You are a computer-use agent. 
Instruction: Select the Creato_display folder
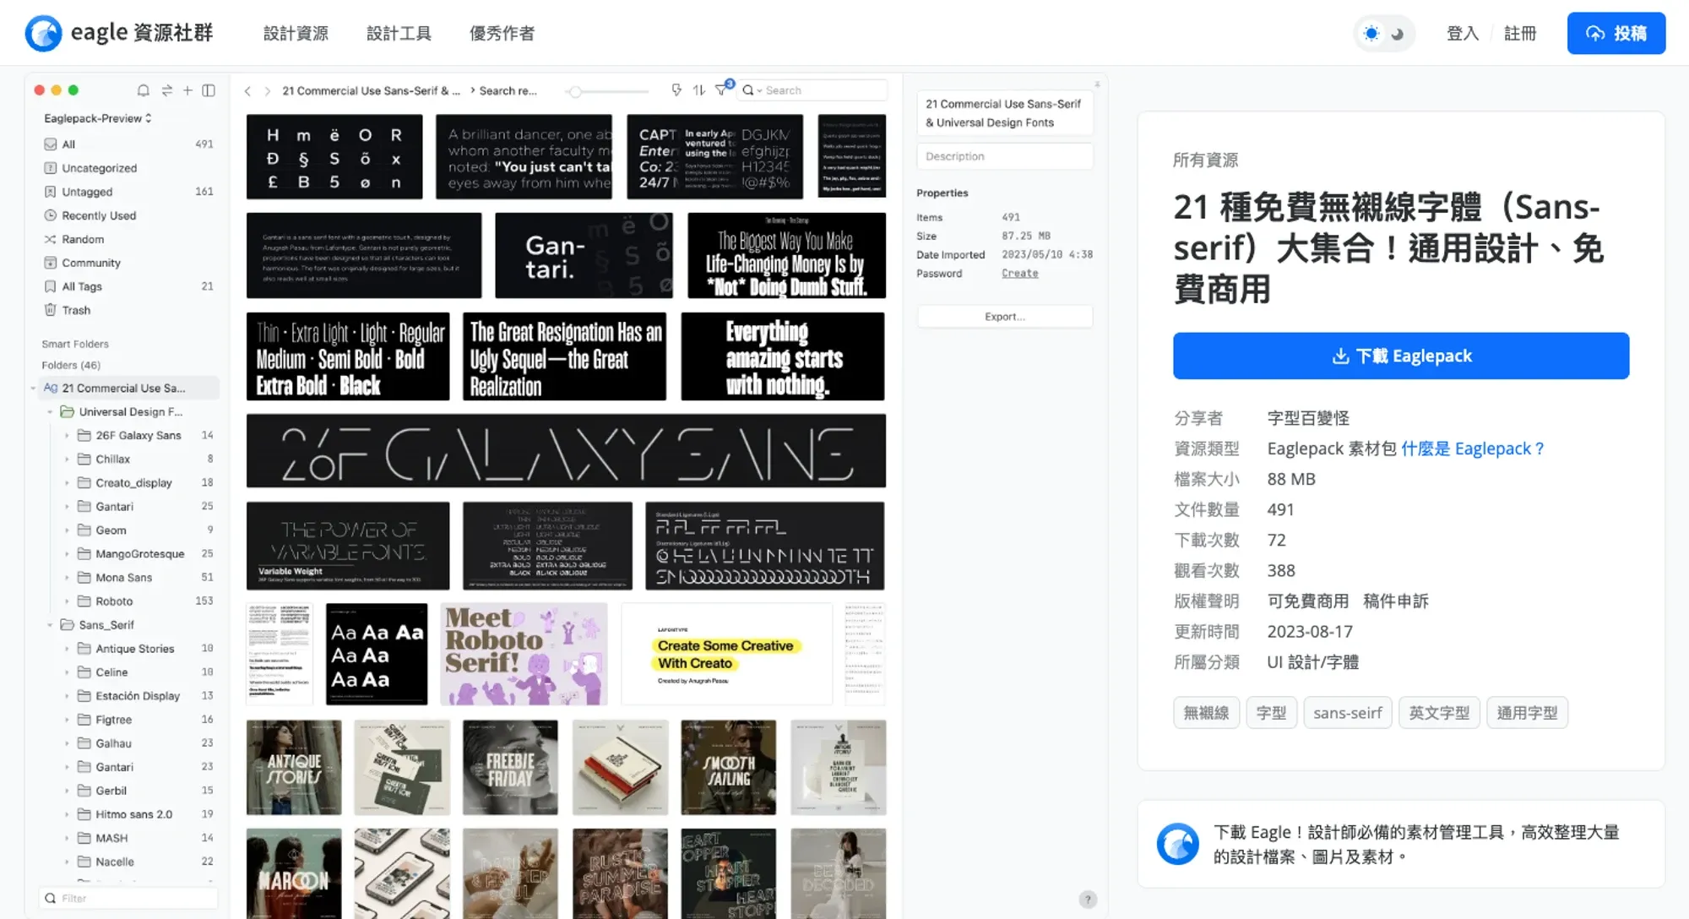pyautogui.click(x=133, y=483)
